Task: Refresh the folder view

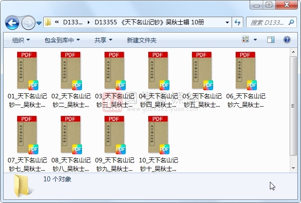Action: (237, 23)
